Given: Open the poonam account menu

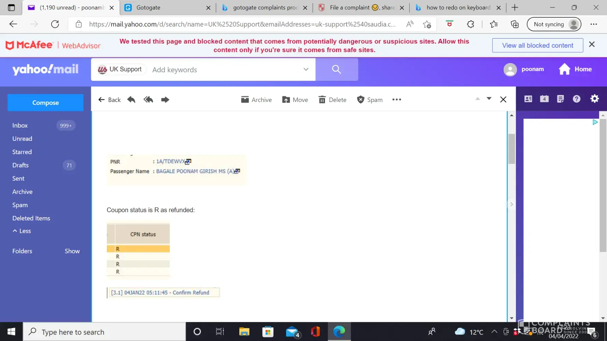Looking at the screenshot, I should 524,70.
